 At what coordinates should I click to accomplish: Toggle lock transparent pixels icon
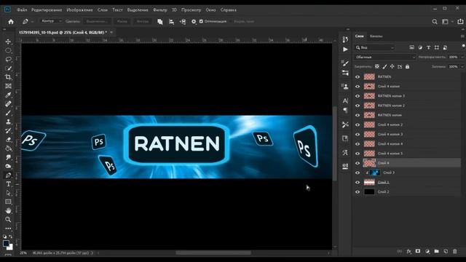[x=377, y=66]
